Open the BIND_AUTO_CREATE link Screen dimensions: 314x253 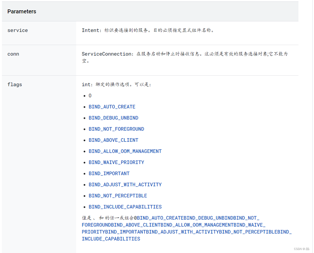tap(112, 107)
